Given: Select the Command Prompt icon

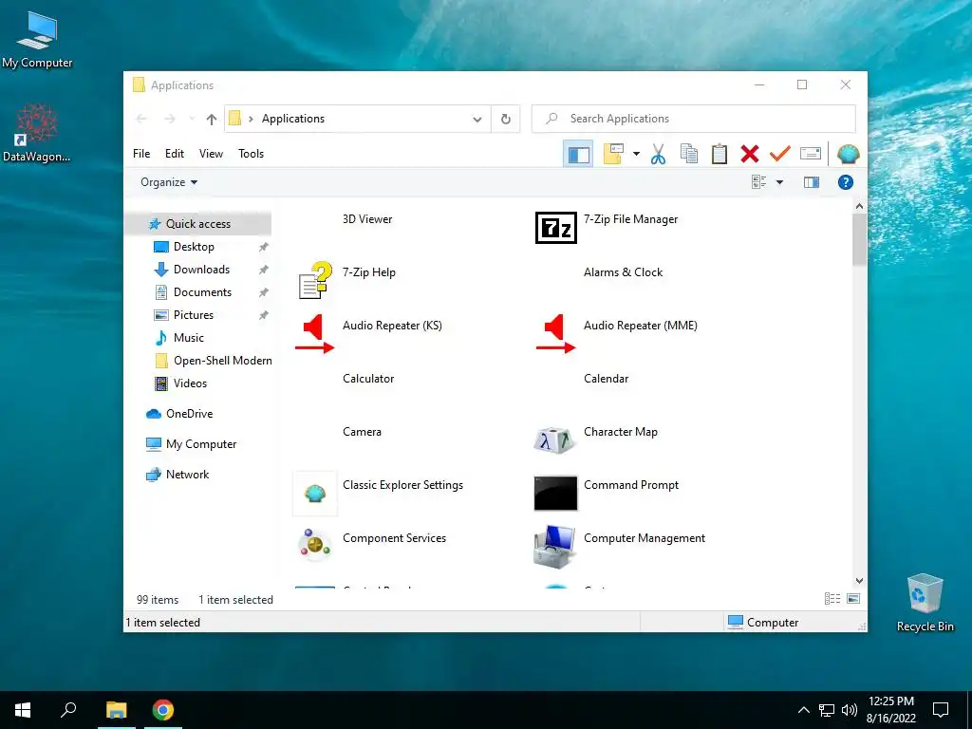Looking at the screenshot, I should click(x=555, y=494).
